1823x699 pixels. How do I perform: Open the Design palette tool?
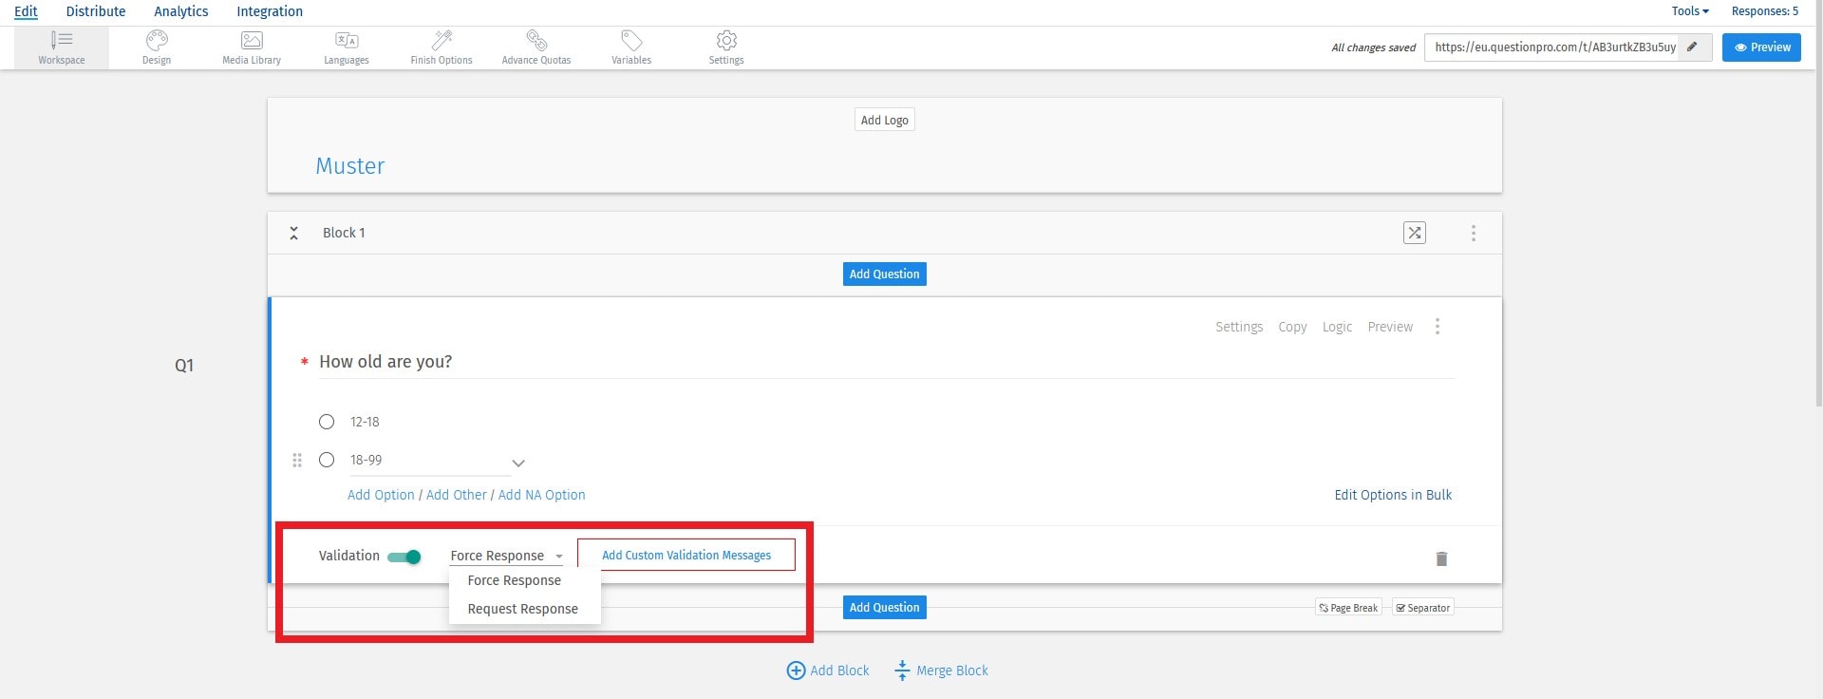click(x=157, y=47)
